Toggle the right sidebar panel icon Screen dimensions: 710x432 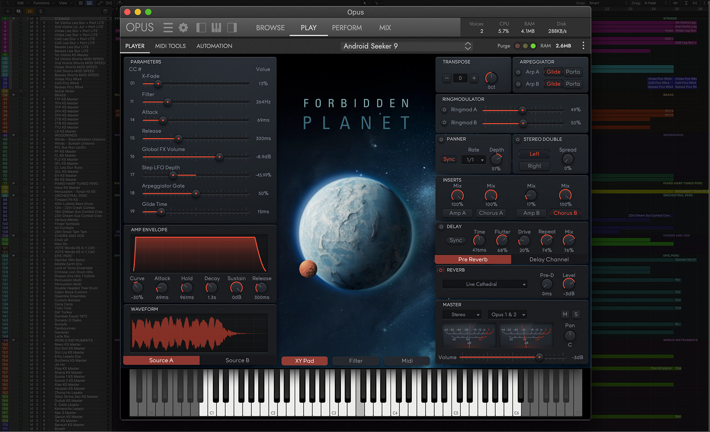pyautogui.click(x=232, y=28)
